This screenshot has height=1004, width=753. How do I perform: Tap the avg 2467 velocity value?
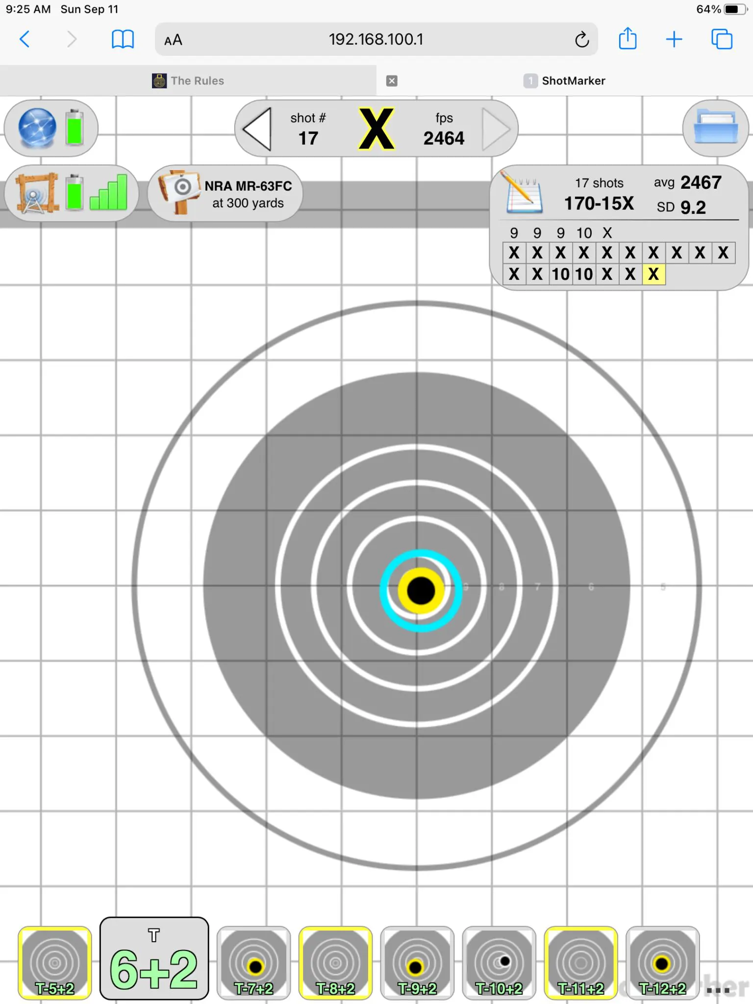coord(687,182)
